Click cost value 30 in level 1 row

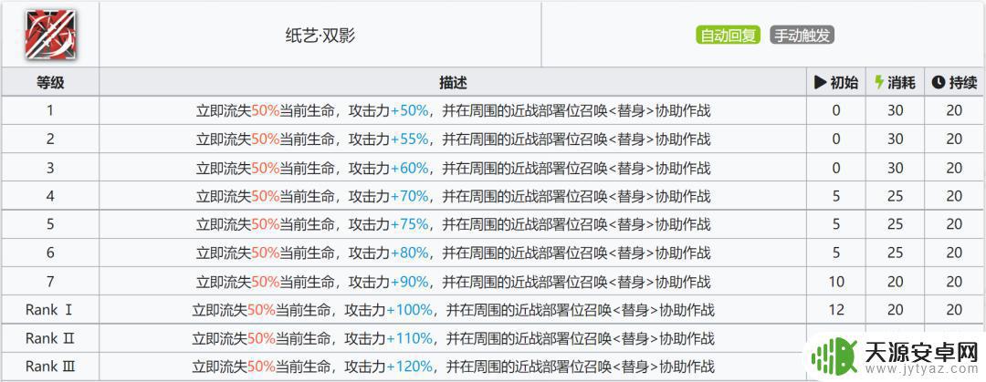(x=896, y=111)
